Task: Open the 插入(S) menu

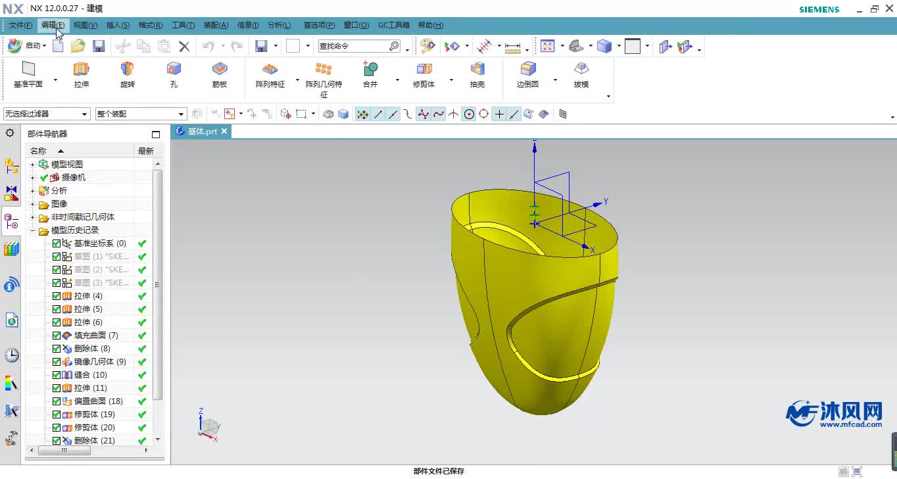Action: 118,25
